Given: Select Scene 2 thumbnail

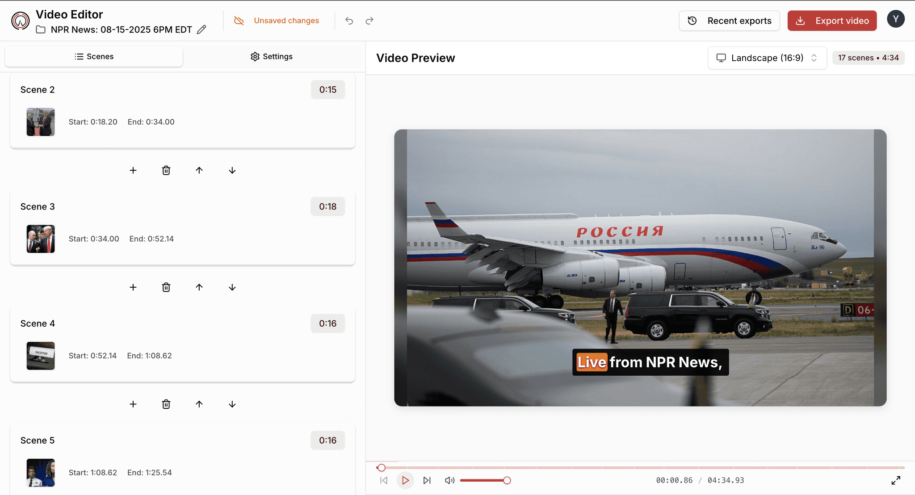Looking at the screenshot, I should 41,122.
